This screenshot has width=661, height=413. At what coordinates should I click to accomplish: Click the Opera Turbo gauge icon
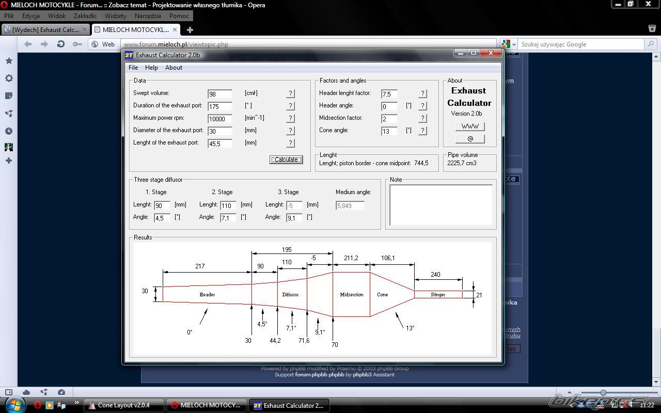[x=61, y=392]
